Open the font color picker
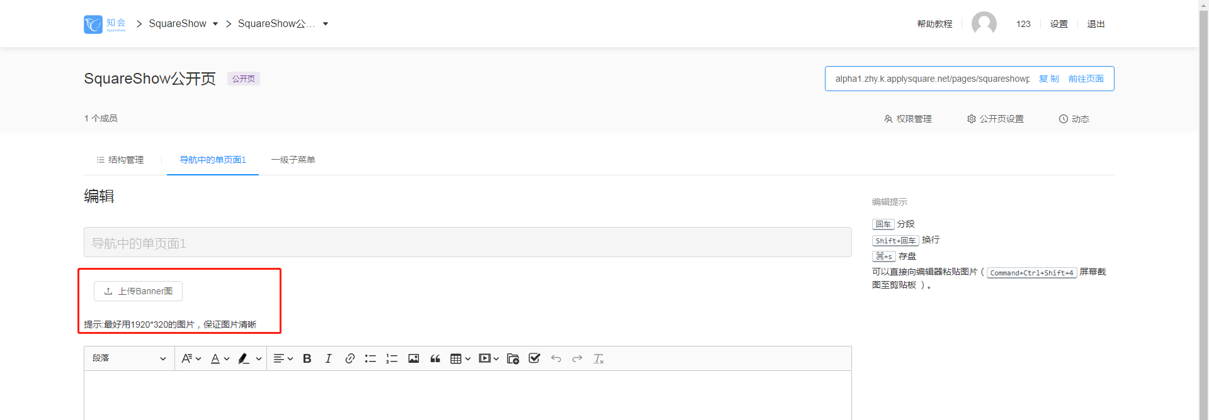The width and height of the screenshot is (1209, 420). (x=220, y=358)
